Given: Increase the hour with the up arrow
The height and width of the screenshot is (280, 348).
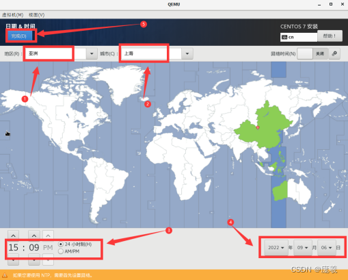Looking at the screenshot, I should point(14,236).
